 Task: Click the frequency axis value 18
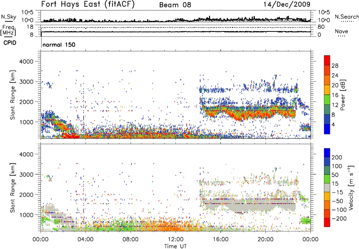[x=30, y=27]
